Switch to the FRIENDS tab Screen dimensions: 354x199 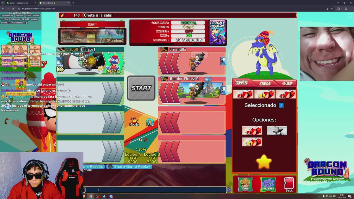265,83
